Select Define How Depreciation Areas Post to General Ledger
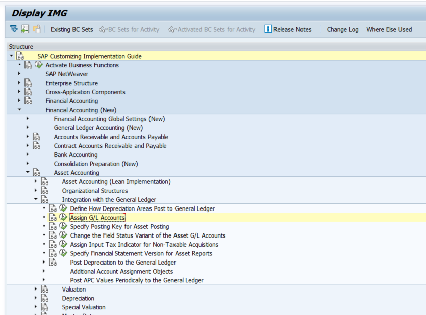Viewport: 426px width, 315px height. click(142, 208)
